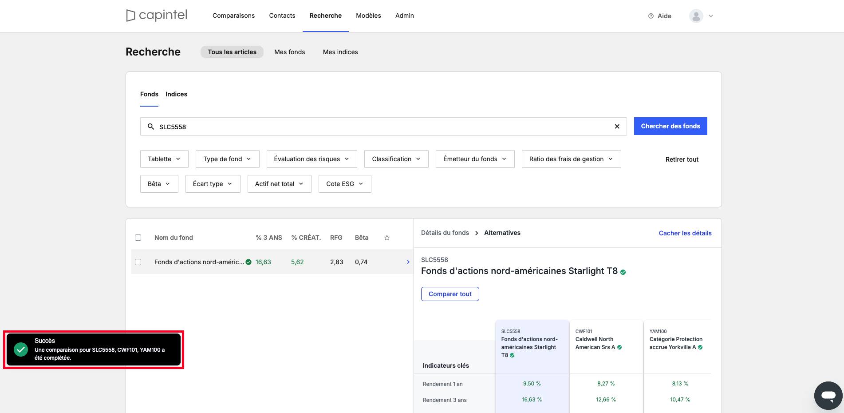The width and height of the screenshot is (844, 413).
Task: Click the verified badge on Yorkville A card
Action: click(700, 347)
